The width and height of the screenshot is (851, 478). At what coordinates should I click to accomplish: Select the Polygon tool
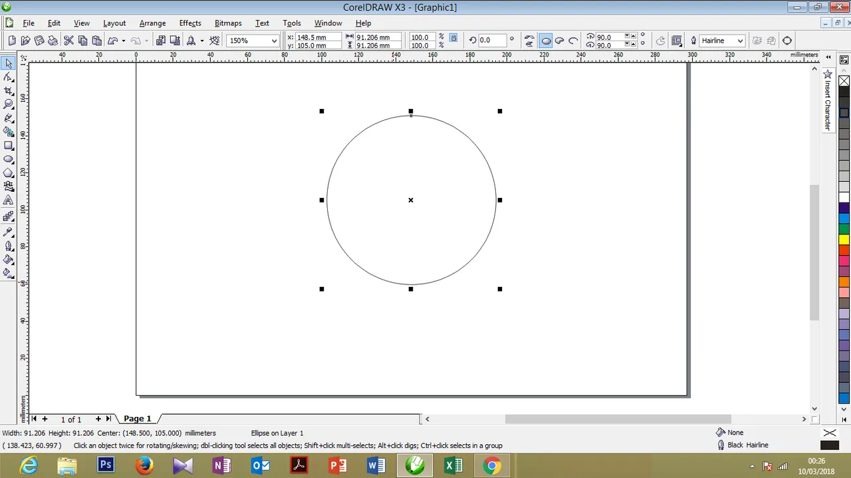tap(9, 173)
